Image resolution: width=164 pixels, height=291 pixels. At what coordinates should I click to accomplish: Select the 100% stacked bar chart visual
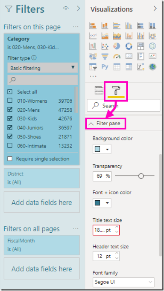pos(140,26)
